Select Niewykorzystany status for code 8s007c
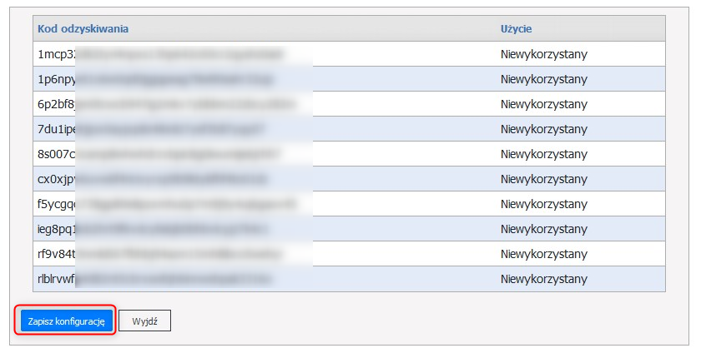Image resolution: width=701 pixels, height=353 pixels. click(x=544, y=154)
